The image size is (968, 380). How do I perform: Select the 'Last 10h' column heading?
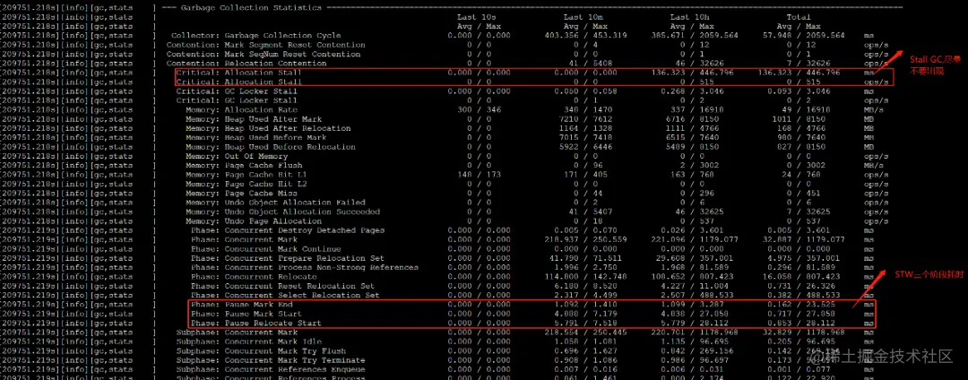[690, 17]
